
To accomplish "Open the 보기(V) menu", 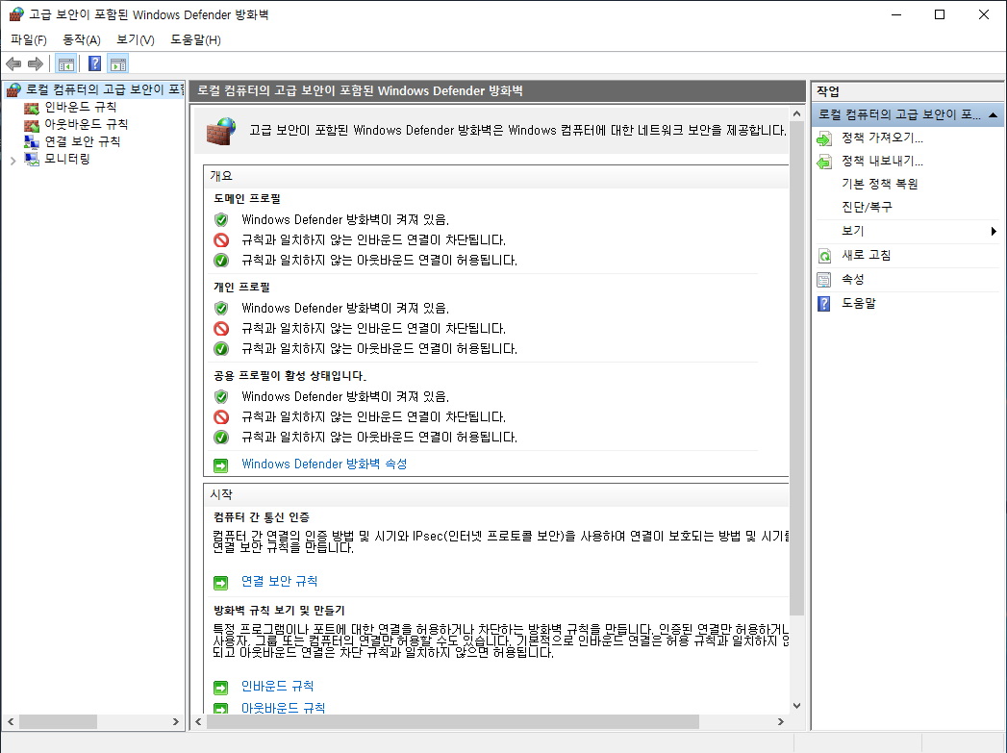I will click(136, 39).
